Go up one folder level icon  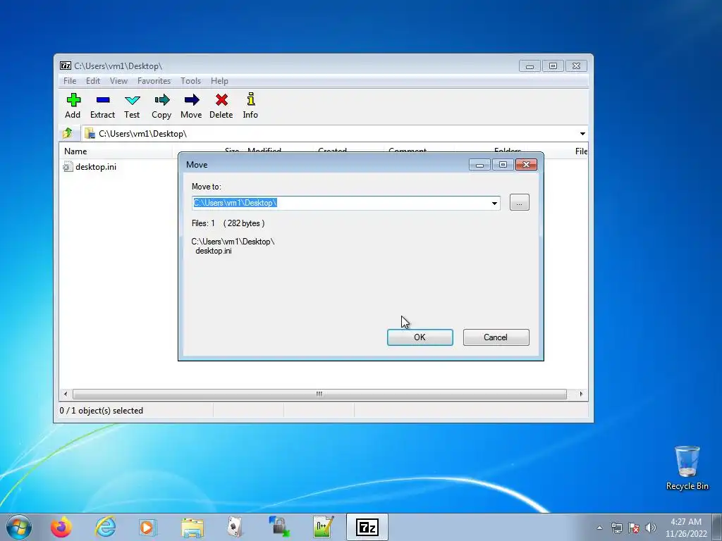[68, 133]
